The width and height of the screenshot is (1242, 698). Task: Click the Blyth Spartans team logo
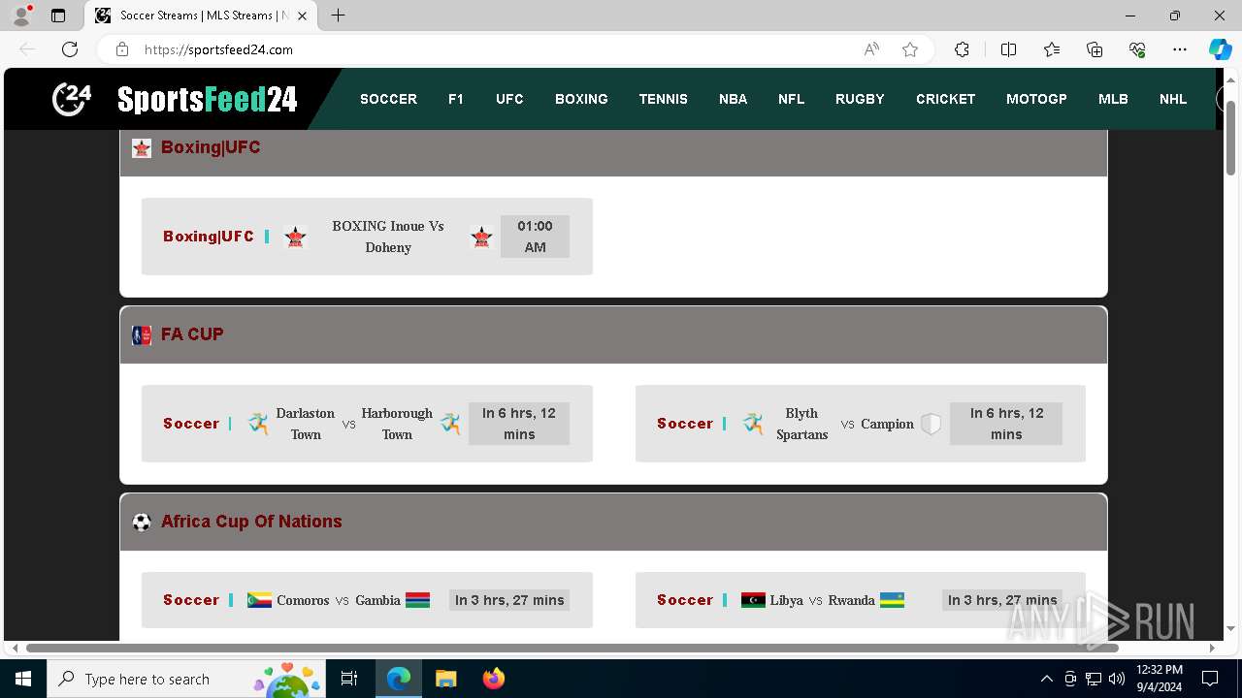tap(753, 424)
